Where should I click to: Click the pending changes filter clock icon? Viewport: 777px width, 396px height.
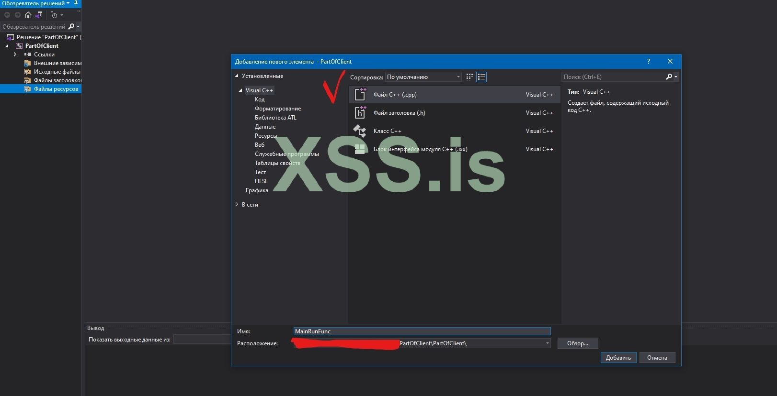54,15
